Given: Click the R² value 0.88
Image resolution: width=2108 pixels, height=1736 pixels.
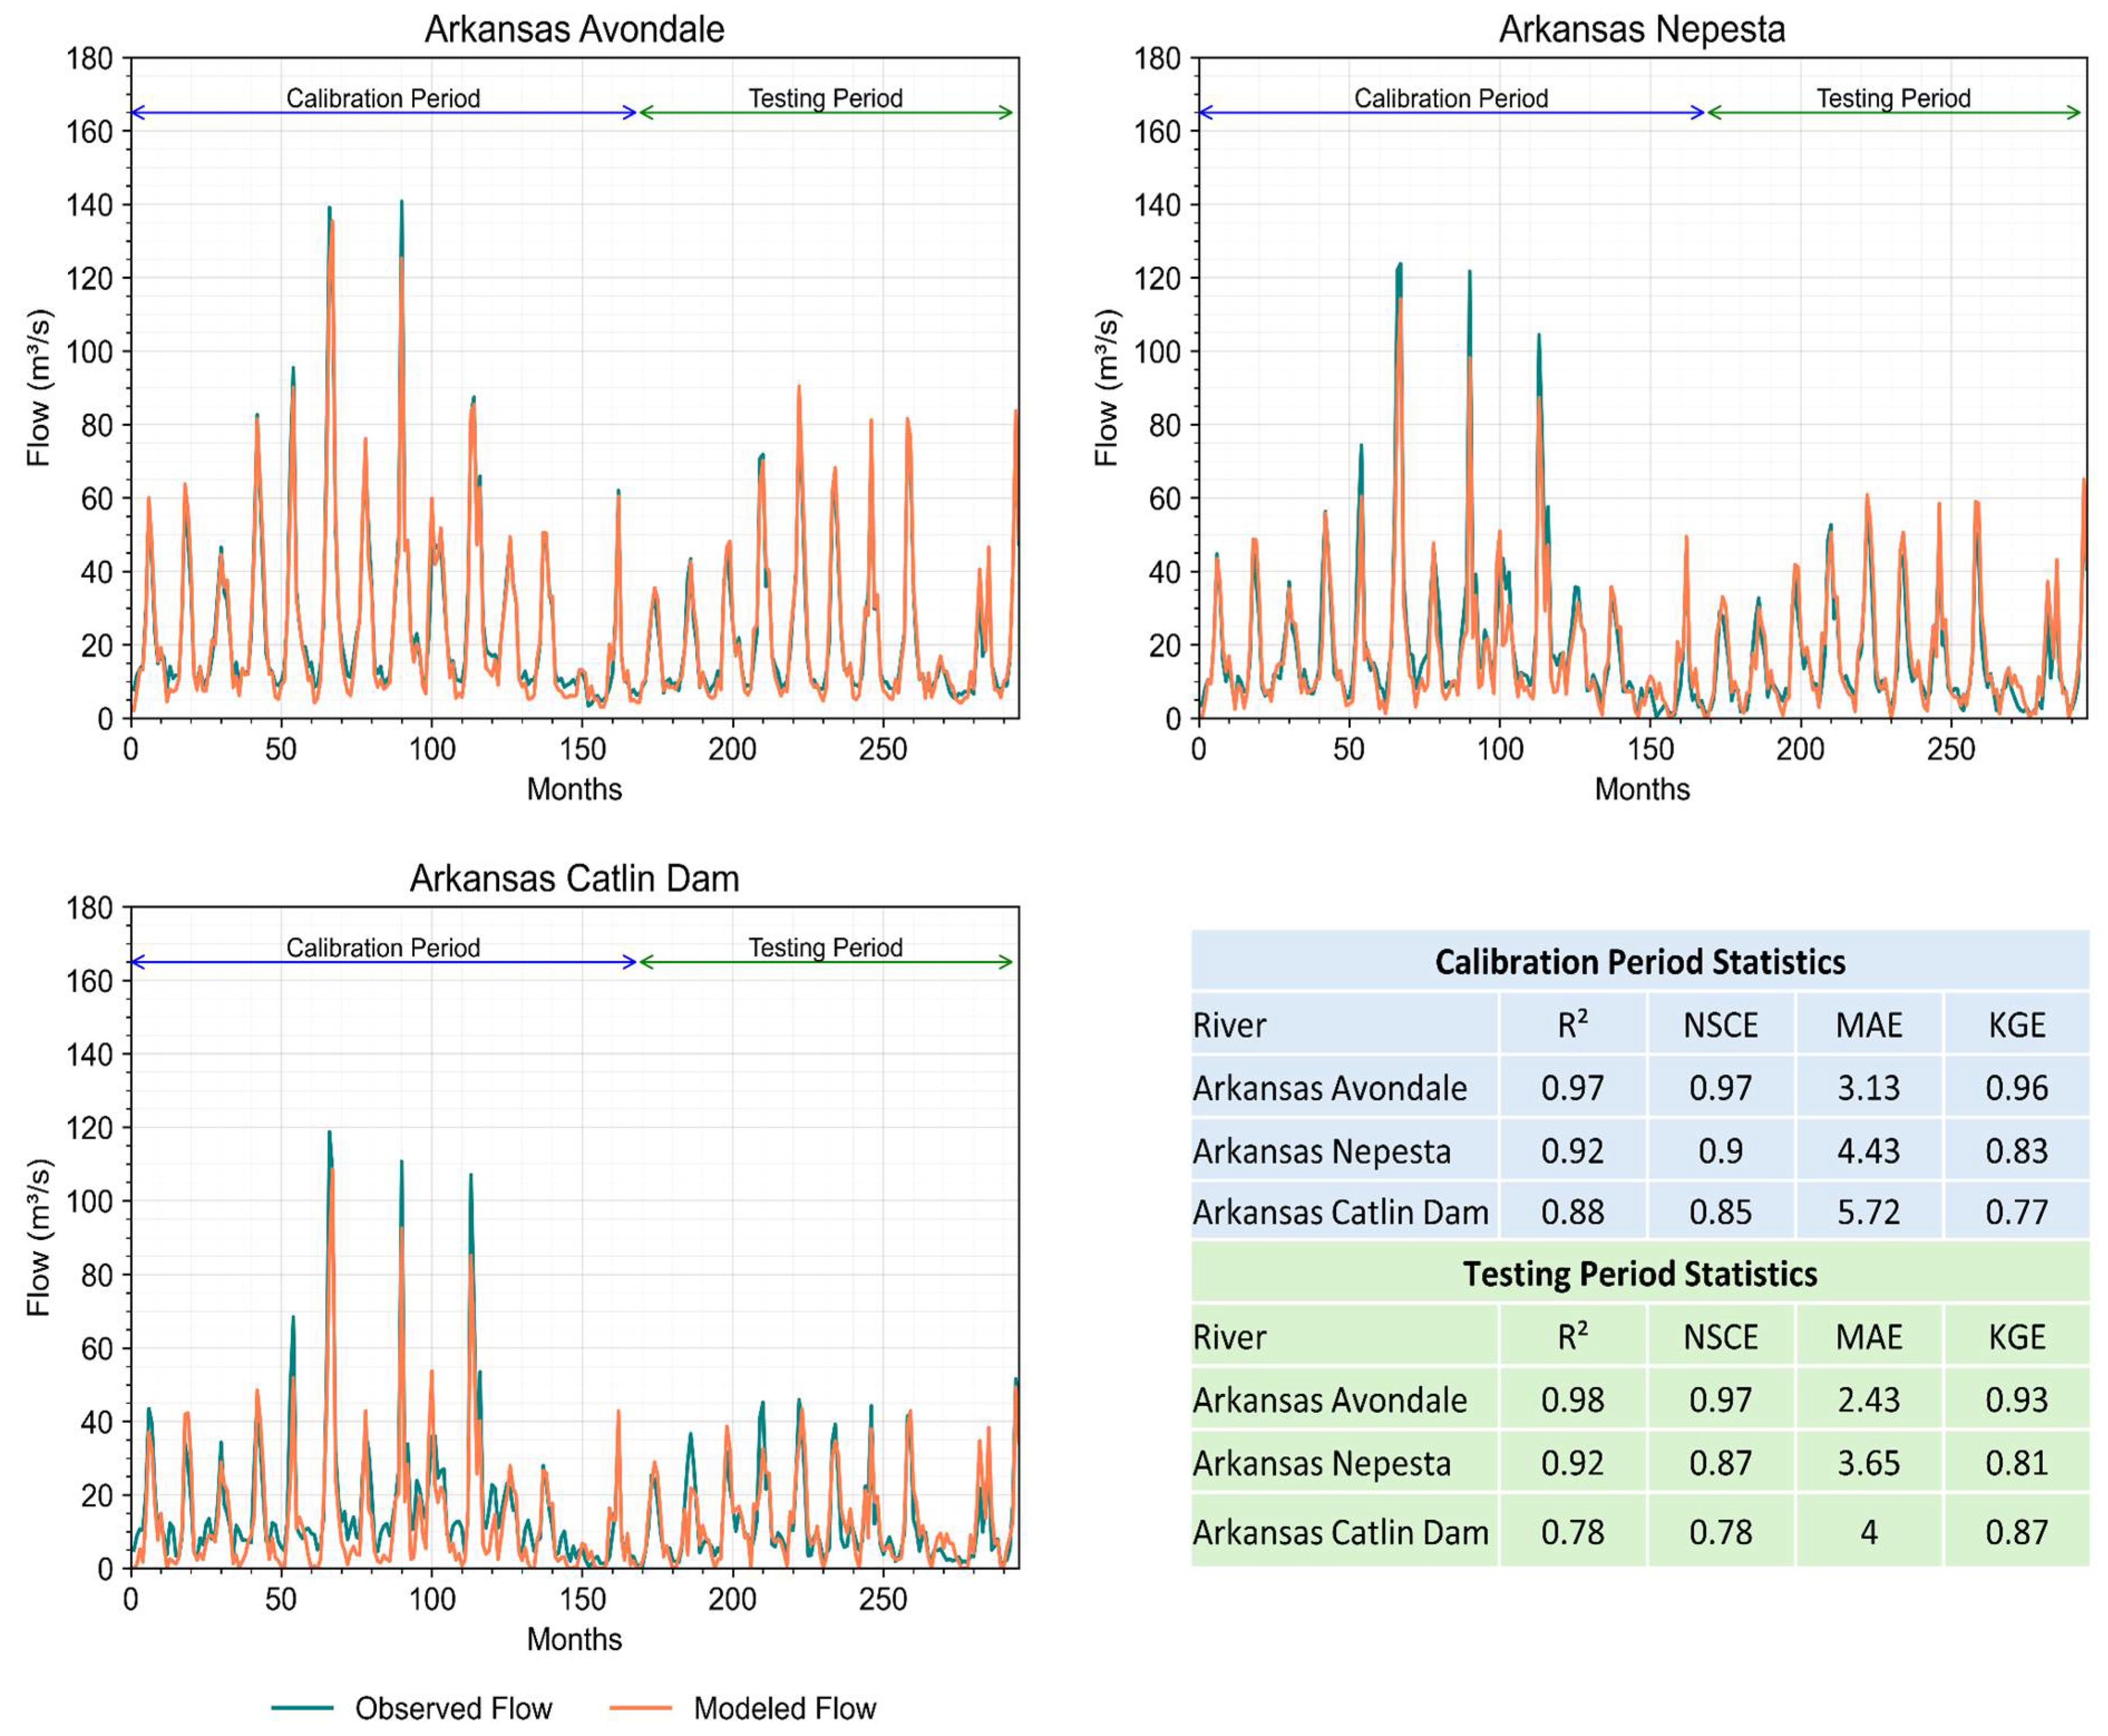Looking at the screenshot, I should tap(1572, 1212).
